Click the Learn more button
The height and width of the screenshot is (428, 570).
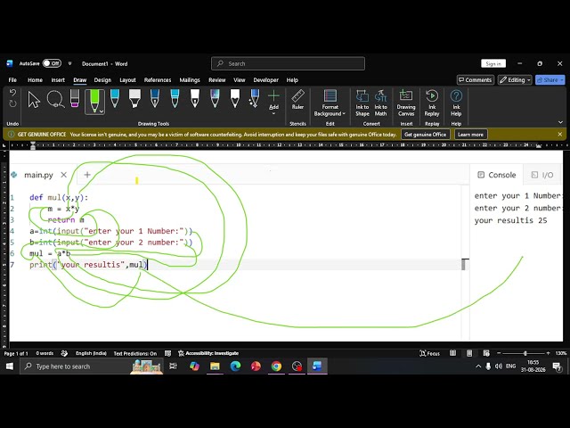click(x=470, y=135)
